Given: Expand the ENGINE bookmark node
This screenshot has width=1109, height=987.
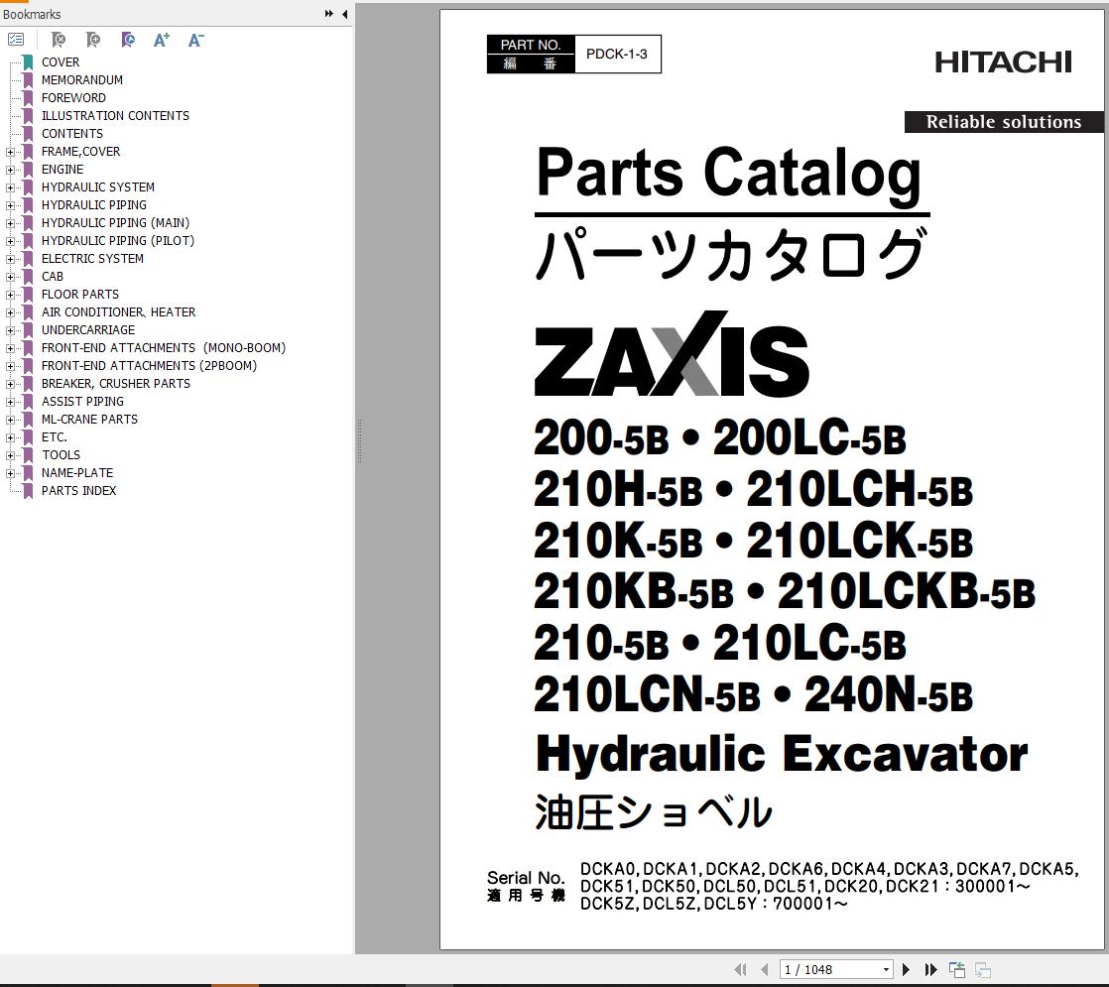Looking at the screenshot, I should (10, 170).
